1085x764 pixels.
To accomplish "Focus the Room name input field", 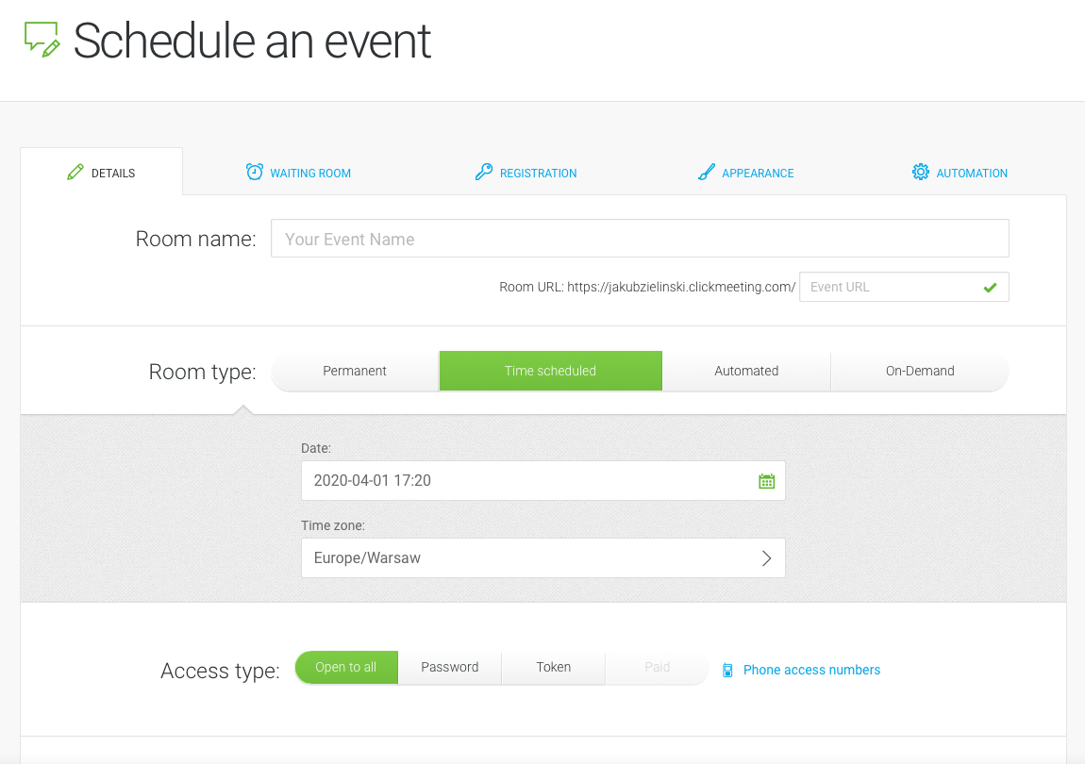I will 640,239.
